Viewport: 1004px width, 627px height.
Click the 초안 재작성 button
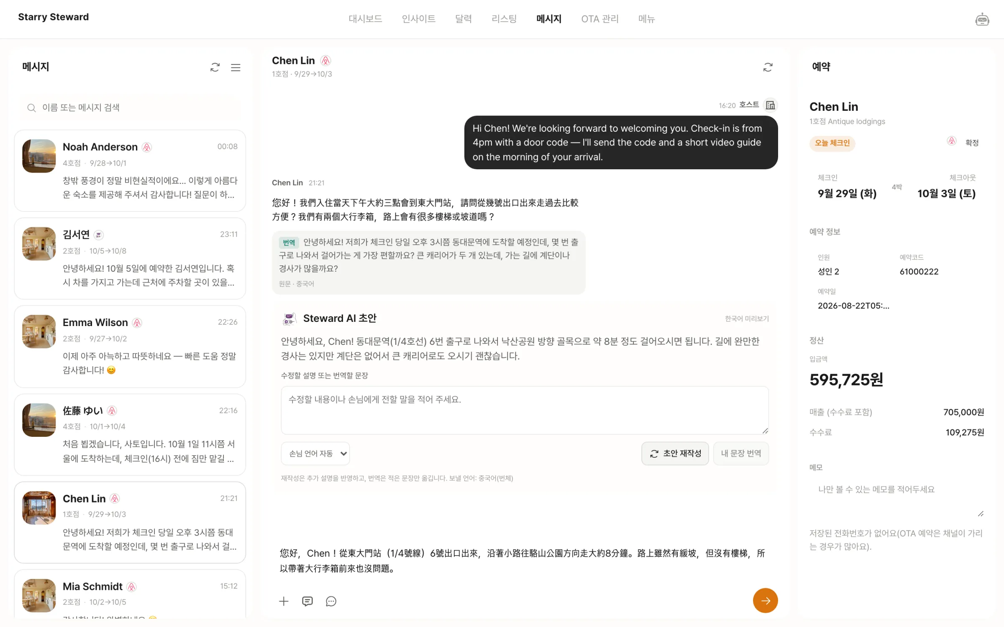tap(675, 454)
